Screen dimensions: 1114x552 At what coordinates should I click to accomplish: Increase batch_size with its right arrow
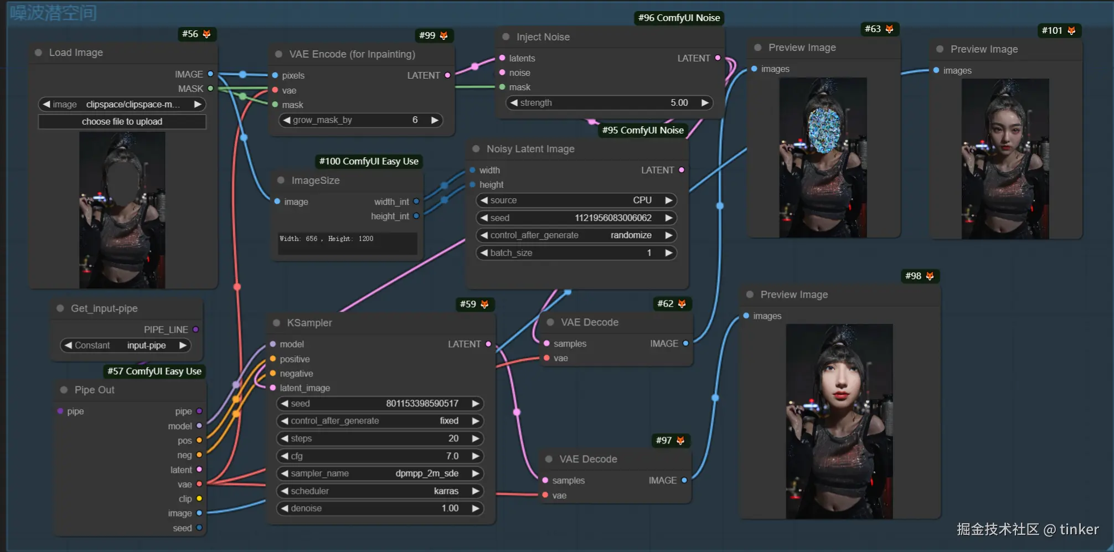click(669, 253)
